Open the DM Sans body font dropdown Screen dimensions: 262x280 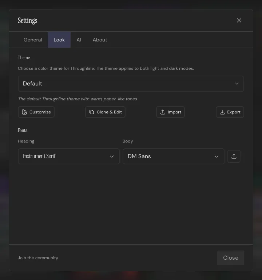click(x=173, y=156)
